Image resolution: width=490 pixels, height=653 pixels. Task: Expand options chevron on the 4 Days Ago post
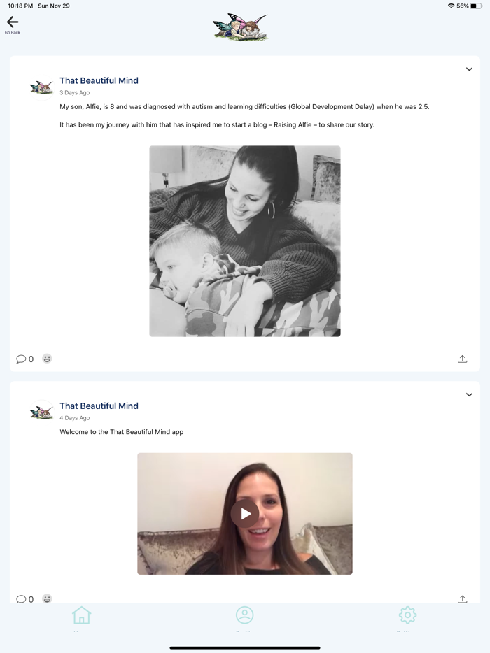pyautogui.click(x=469, y=394)
